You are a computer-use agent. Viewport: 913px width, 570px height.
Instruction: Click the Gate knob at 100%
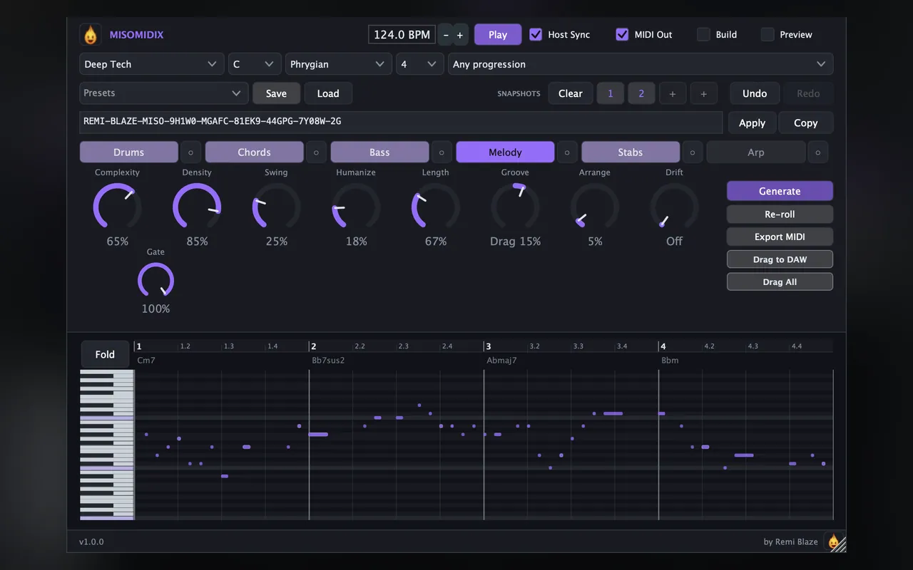coord(155,281)
